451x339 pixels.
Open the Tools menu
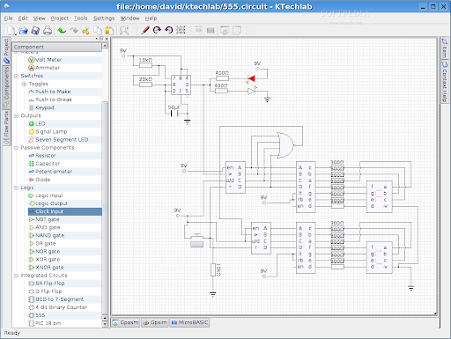coord(80,18)
